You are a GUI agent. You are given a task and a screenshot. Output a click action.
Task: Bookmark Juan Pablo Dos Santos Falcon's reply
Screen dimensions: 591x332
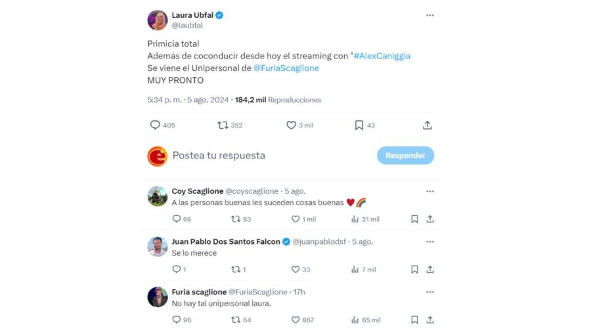(414, 270)
